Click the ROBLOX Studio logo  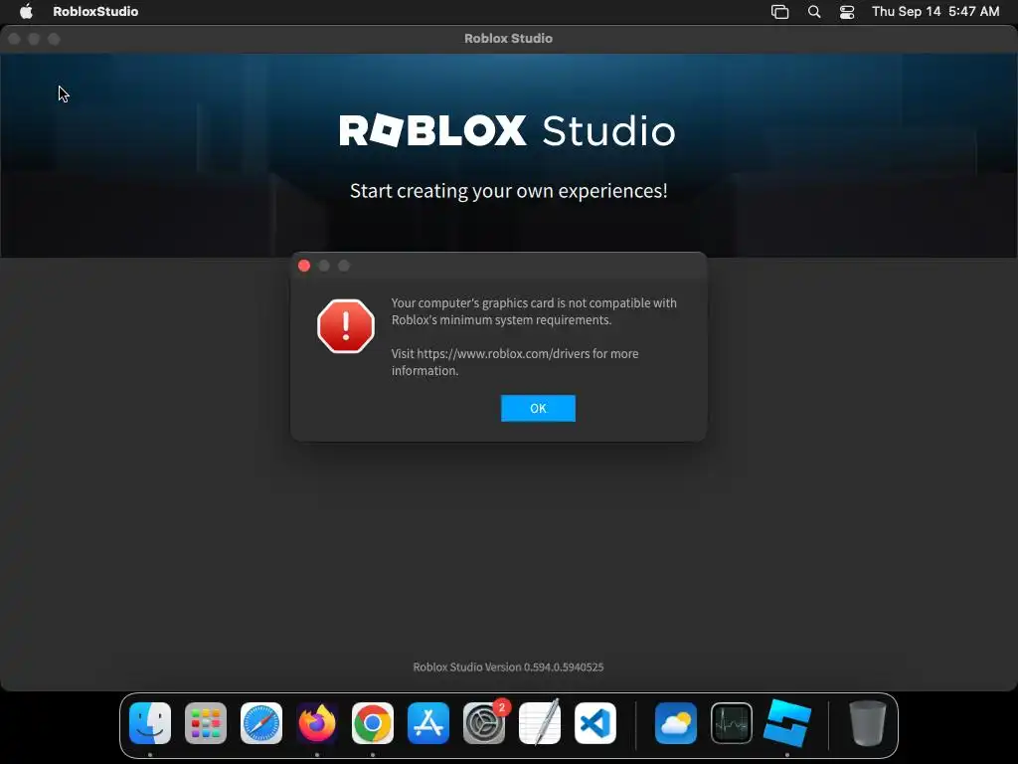coord(508,130)
